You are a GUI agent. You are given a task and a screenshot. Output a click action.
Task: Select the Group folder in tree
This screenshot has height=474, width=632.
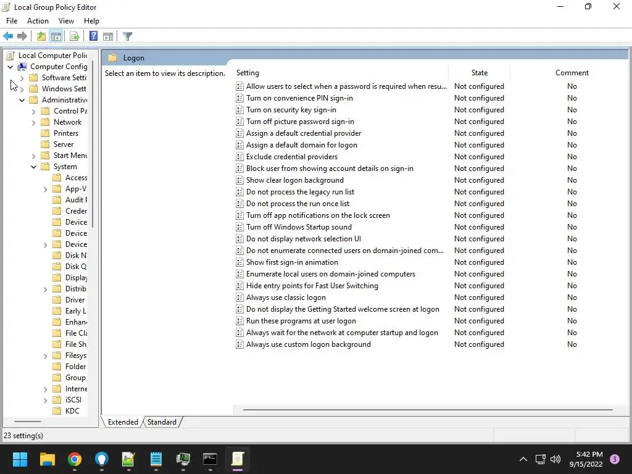[x=75, y=378]
